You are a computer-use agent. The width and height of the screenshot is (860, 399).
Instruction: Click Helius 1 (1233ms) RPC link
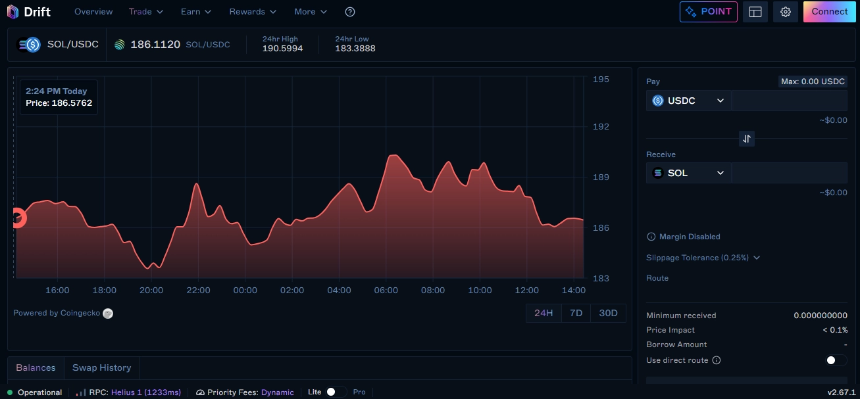(x=146, y=392)
